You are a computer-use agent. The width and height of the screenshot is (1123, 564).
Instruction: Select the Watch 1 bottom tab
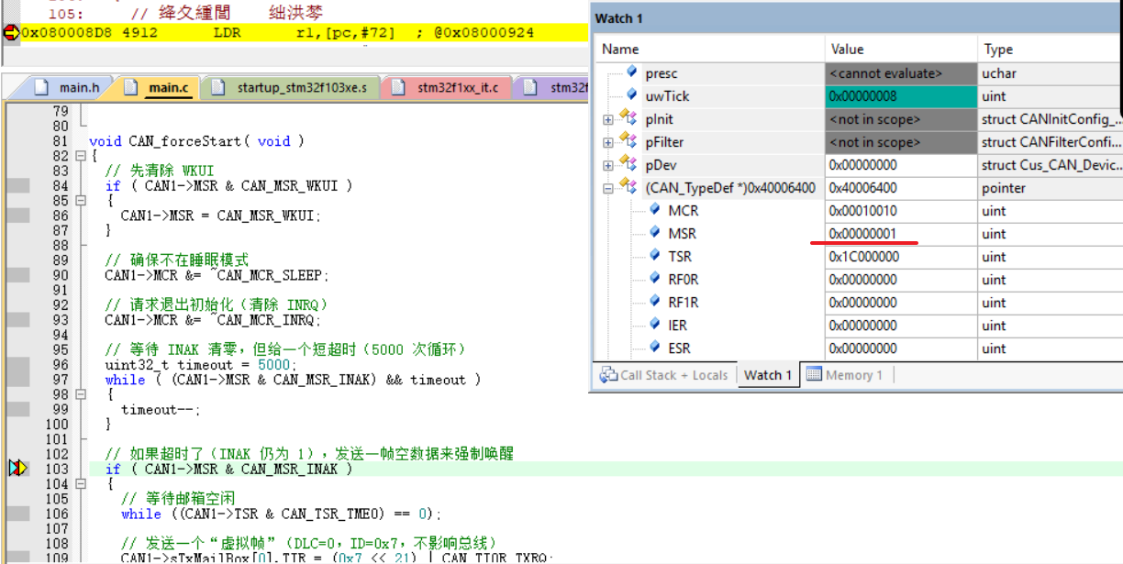(x=768, y=375)
